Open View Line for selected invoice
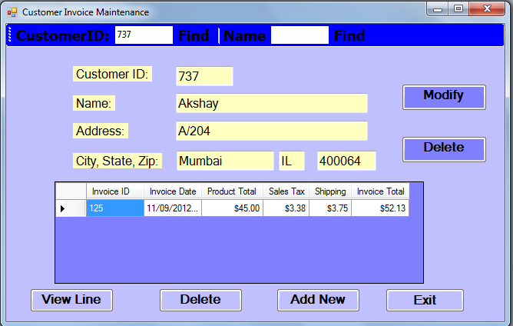Viewport: 513px width, 326px height. click(x=71, y=300)
